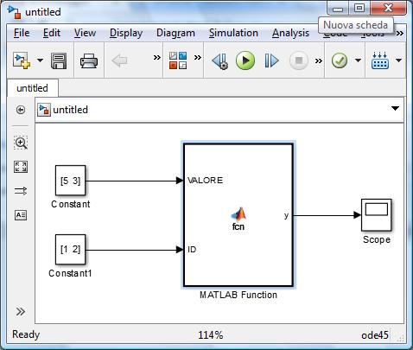Viewport: 413px width, 350px height.
Task: Click the Step Forward button
Action: click(x=271, y=60)
